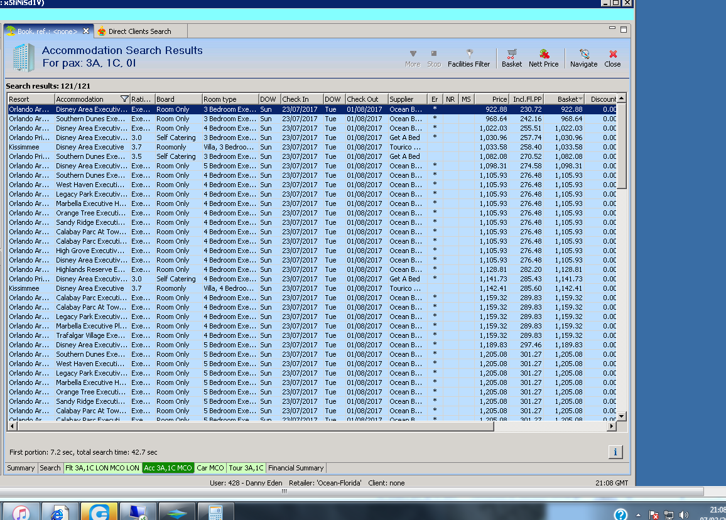Switch to the Flt 3A,1C LON MCO LON tab
The height and width of the screenshot is (520, 726).
pyautogui.click(x=102, y=468)
